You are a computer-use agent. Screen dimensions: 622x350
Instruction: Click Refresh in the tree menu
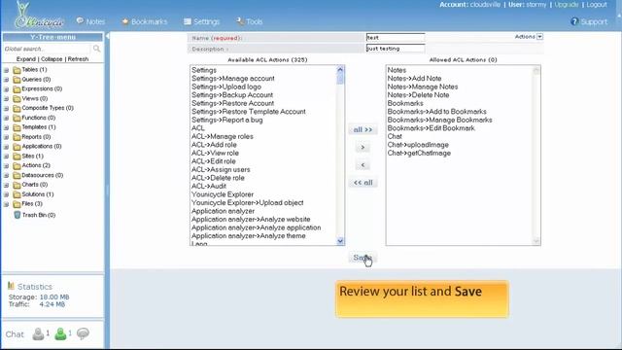pyautogui.click(x=78, y=58)
